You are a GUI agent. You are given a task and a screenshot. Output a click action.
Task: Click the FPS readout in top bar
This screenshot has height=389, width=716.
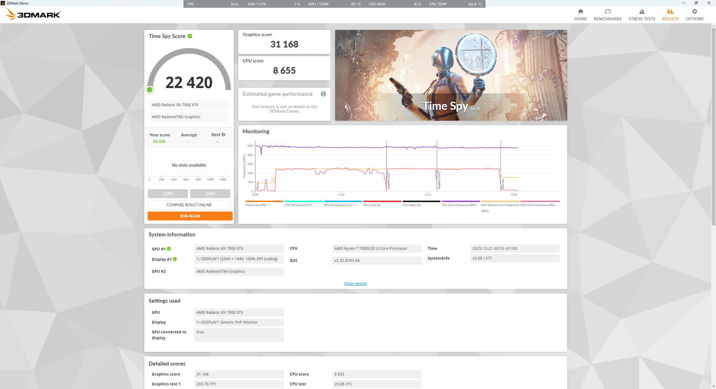pos(213,4)
